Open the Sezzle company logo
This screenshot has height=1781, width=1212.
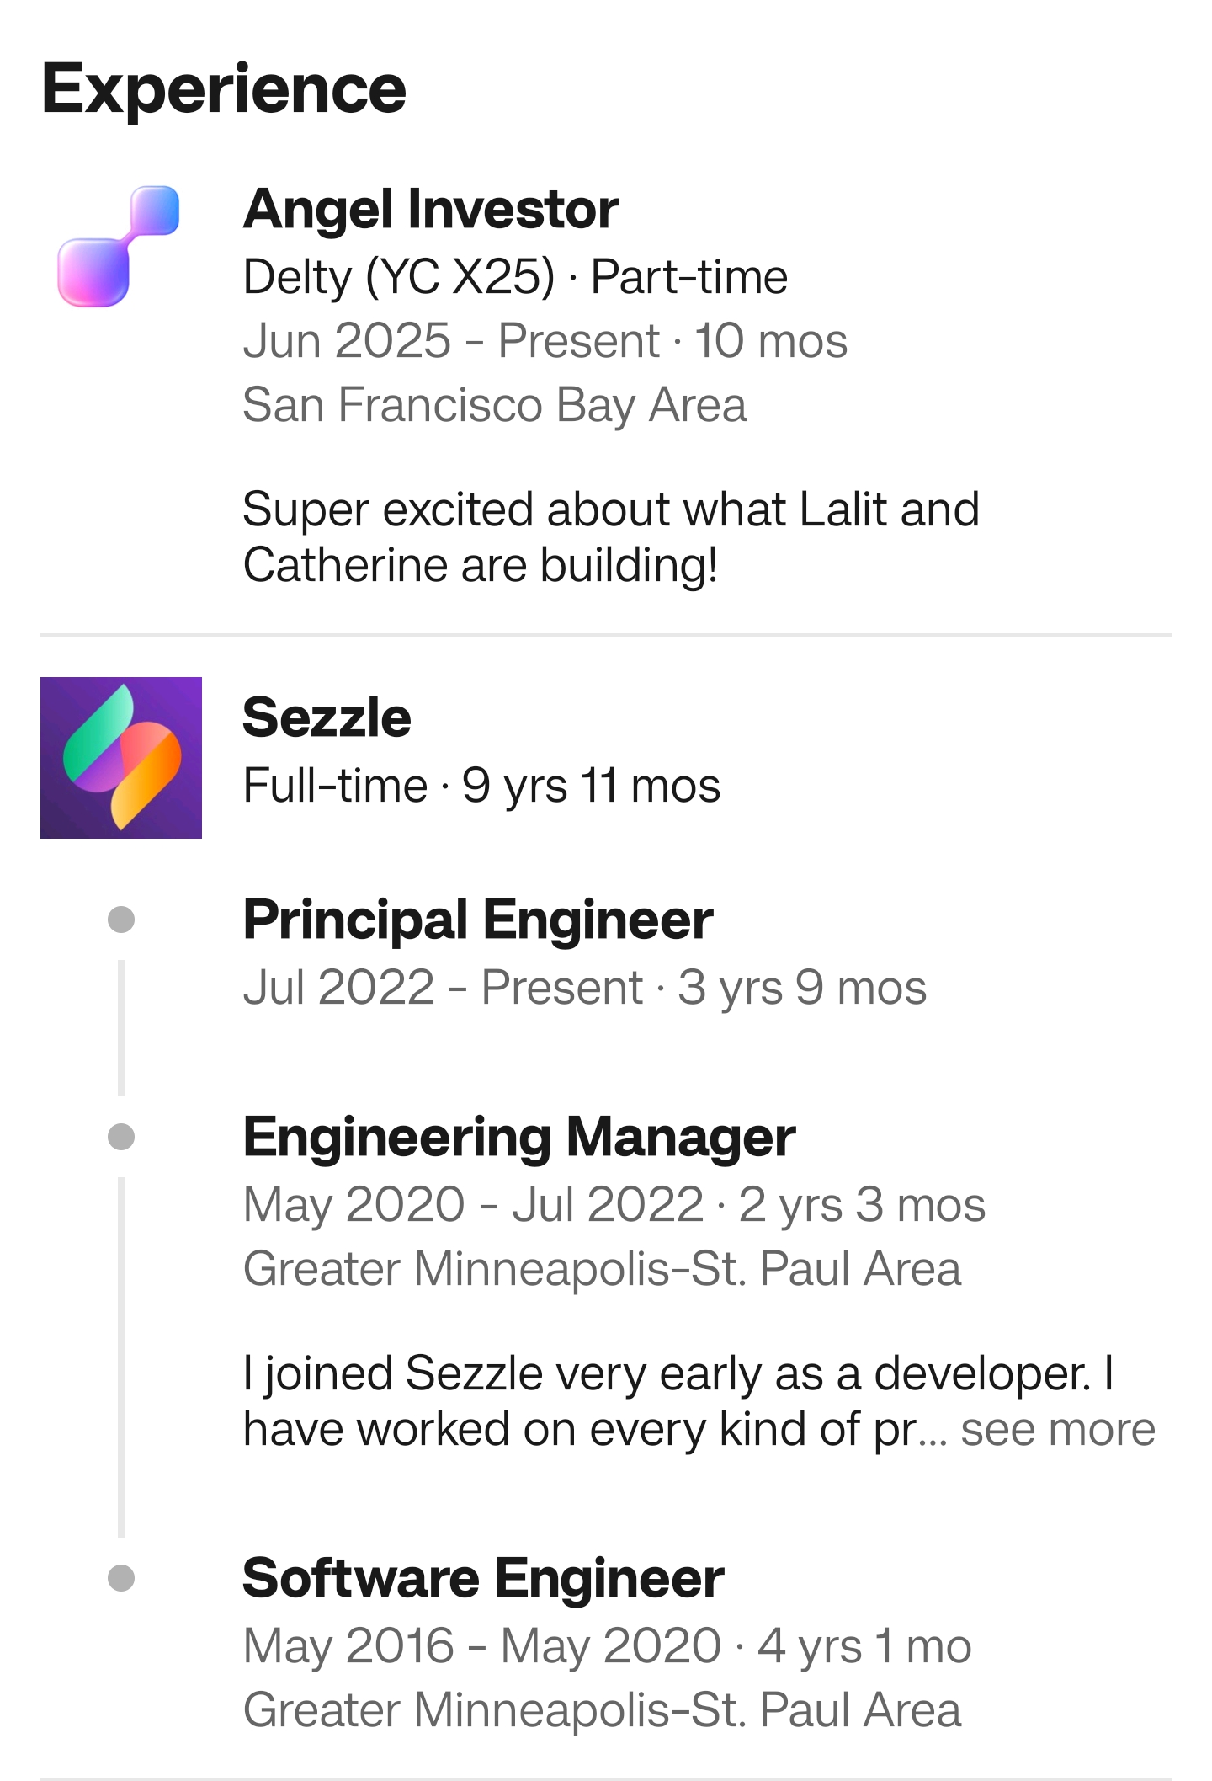[121, 758]
